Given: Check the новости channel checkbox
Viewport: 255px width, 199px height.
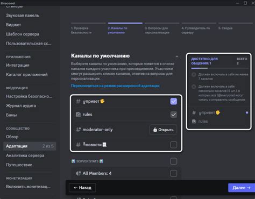Looking at the screenshot, I should coord(173,145).
